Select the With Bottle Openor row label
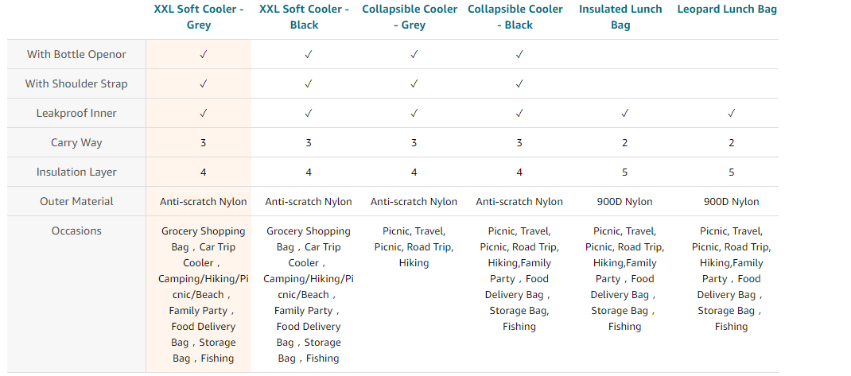 coord(76,55)
